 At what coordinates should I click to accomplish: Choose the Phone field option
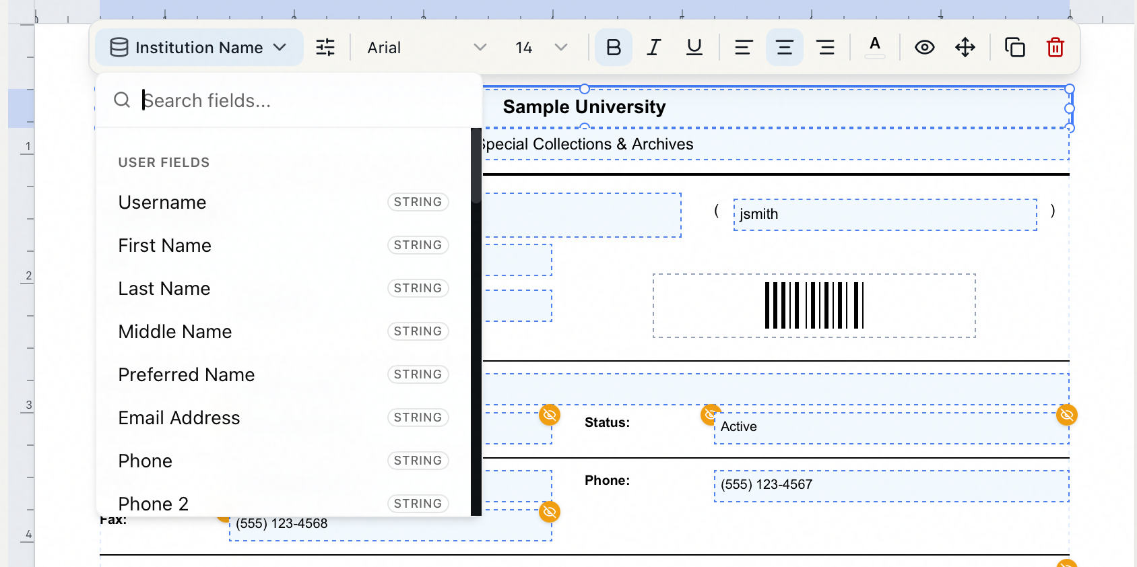pyautogui.click(x=284, y=461)
